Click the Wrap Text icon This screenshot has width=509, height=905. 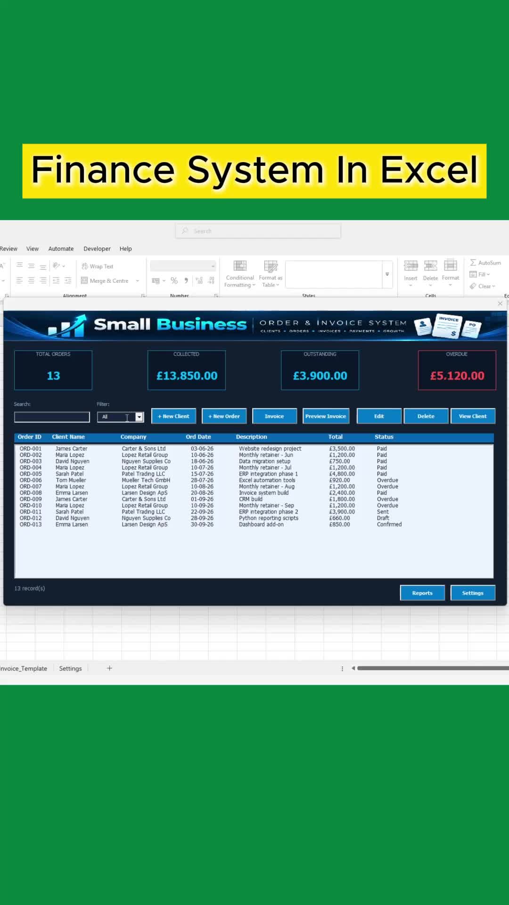coord(85,266)
